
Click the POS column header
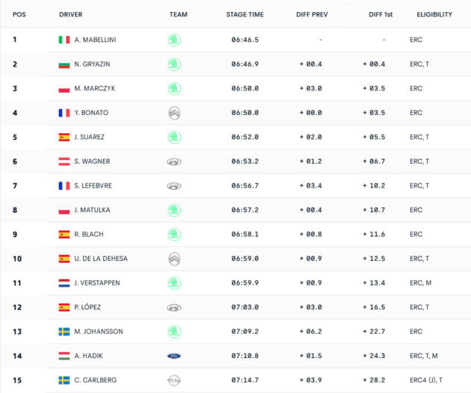point(19,14)
